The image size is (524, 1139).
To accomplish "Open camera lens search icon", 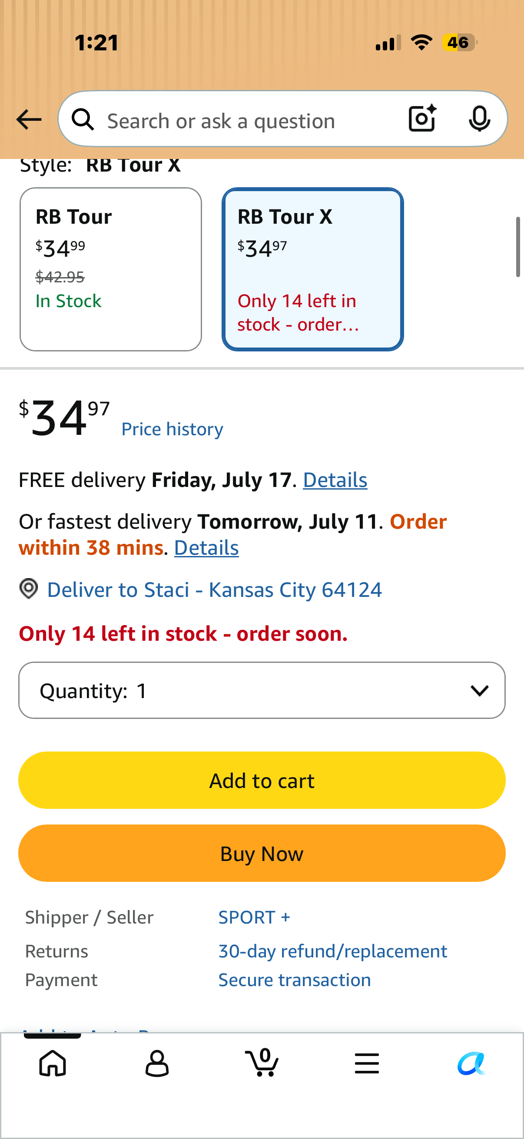I will click(x=422, y=119).
